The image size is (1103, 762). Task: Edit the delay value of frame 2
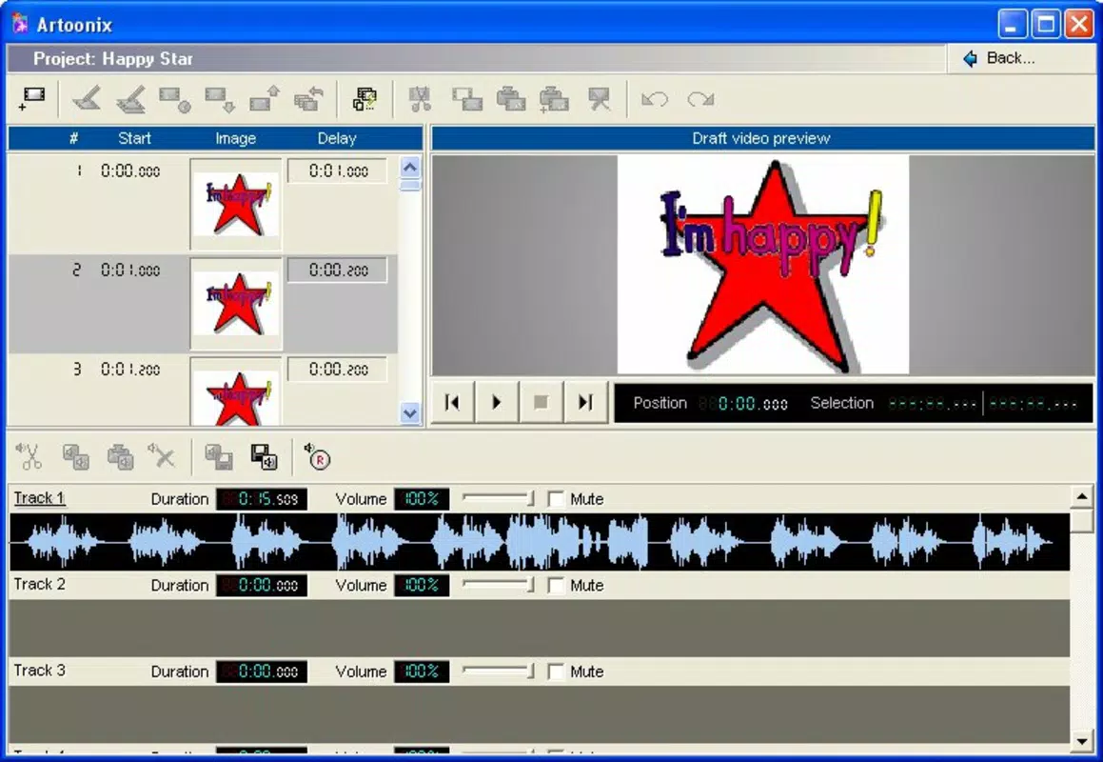[338, 271]
